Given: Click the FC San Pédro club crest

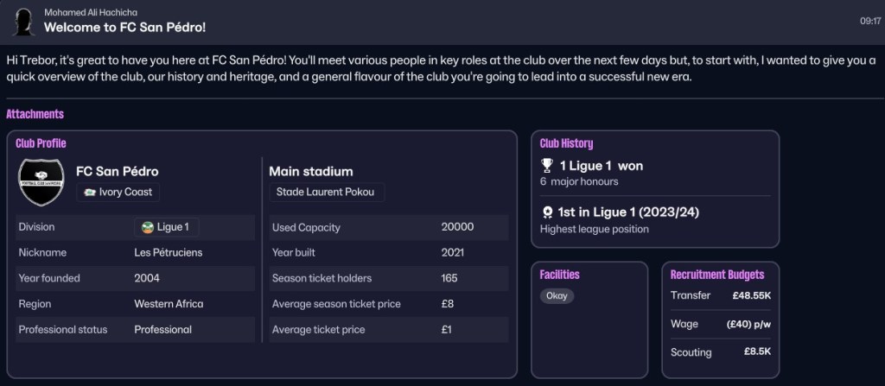Looking at the screenshot, I should click(x=41, y=181).
